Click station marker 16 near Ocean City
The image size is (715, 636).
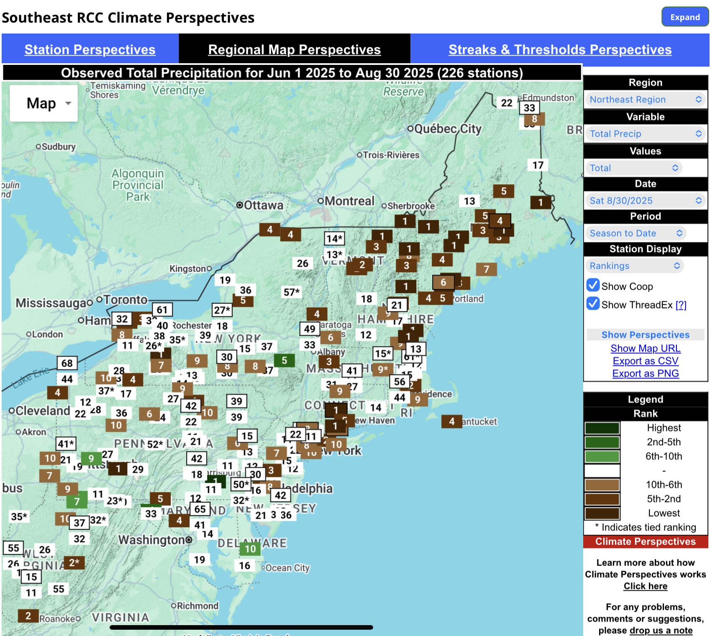[244, 566]
